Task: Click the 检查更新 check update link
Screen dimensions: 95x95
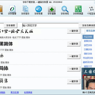Action: (28, 92)
